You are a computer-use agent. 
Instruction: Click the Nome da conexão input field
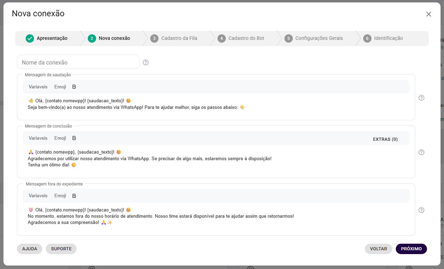(78, 62)
